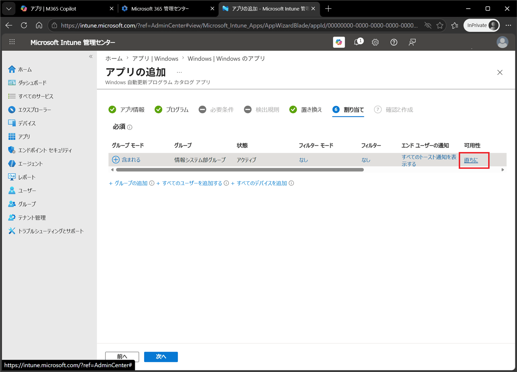
Task: Click the browser home button
Action: click(39, 25)
